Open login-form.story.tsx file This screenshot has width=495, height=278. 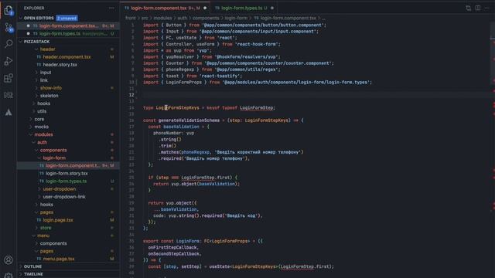pos(67,173)
